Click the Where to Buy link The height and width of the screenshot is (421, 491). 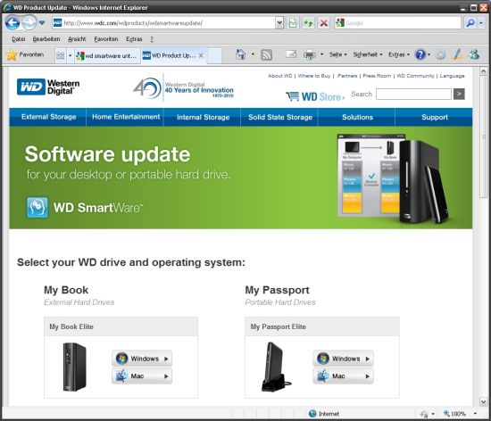(314, 76)
